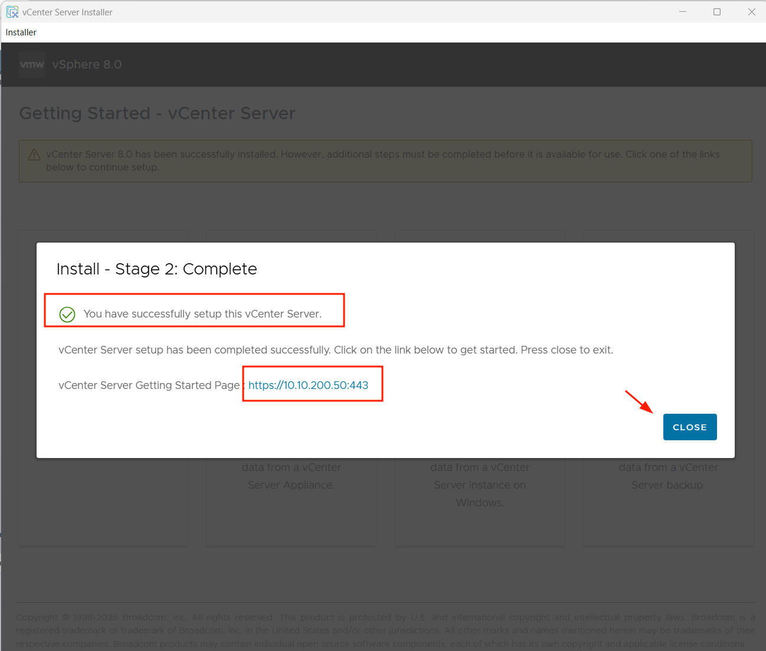Open the https://10.10.200.50:443 getting started link
The height and width of the screenshot is (651, 766).
coord(308,385)
